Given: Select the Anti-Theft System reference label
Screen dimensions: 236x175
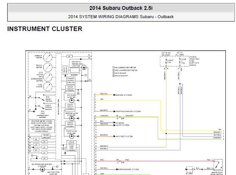Looking at the screenshot, I should pos(124,136).
